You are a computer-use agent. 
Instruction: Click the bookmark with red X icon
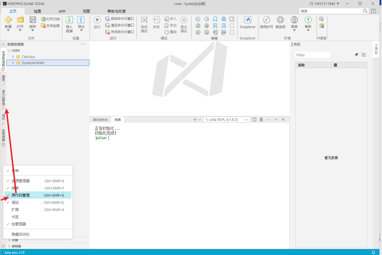(x=223, y=19)
